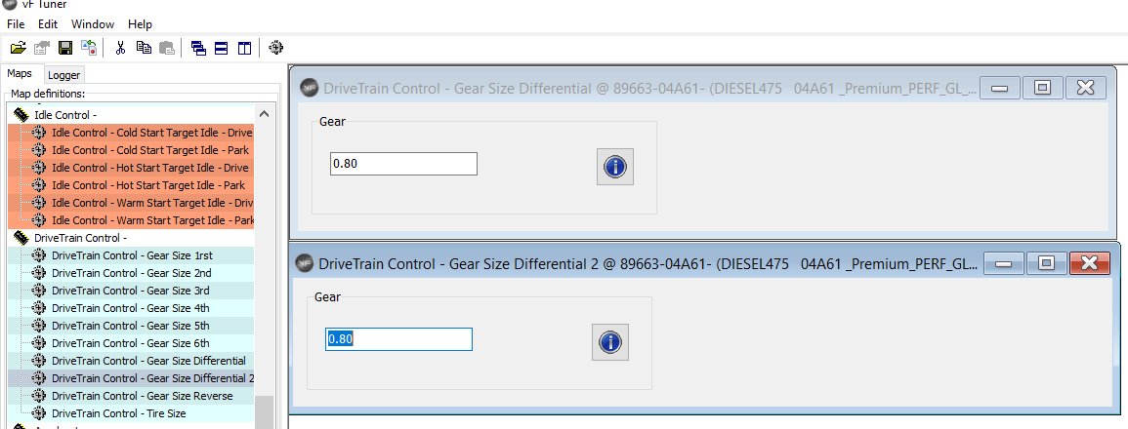Click the map list scroll up arrow
The height and width of the screenshot is (429, 1128).
[264, 113]
